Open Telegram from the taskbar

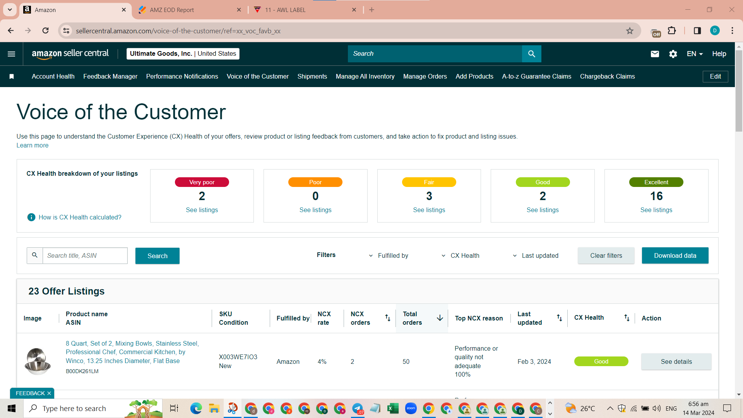tap(358, 408)
